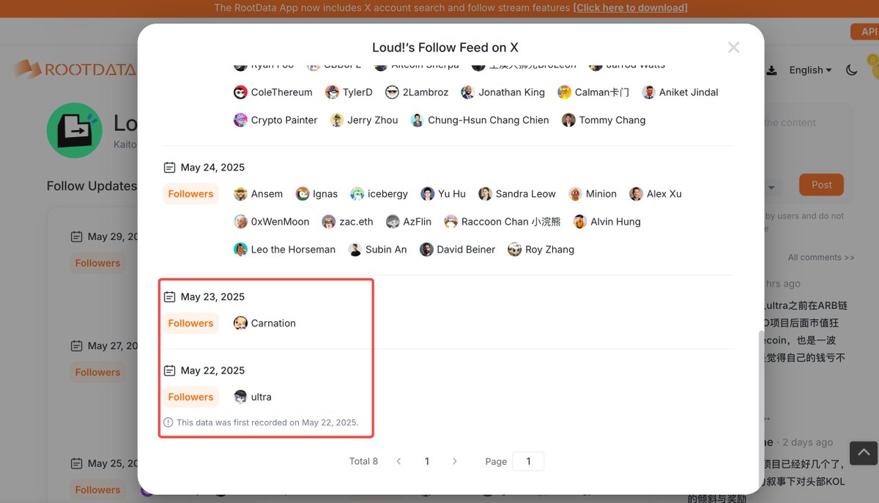Click zac.eth's avatar icon

tap(328, 222)
